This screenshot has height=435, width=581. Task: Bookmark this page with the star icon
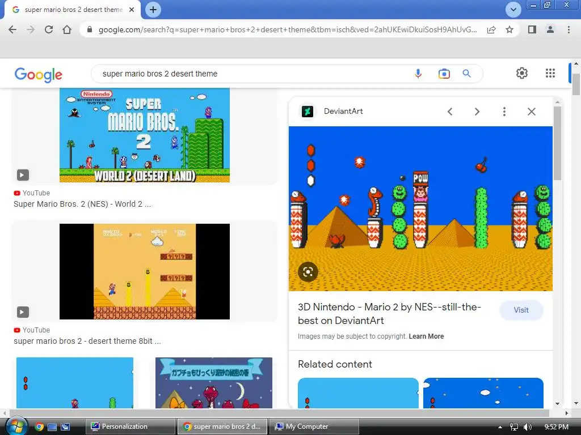tap(510, 29)
